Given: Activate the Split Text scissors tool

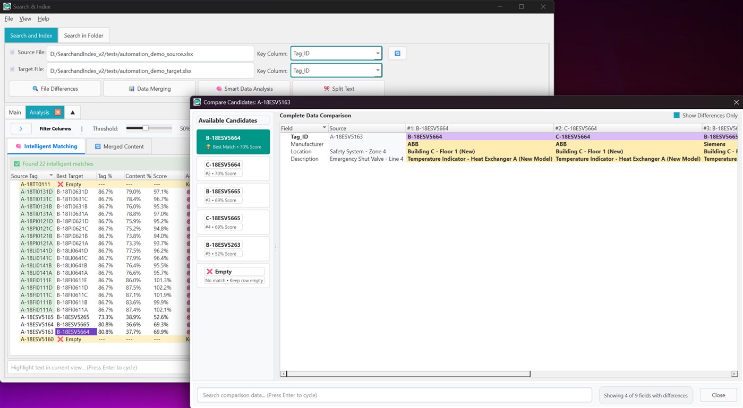Looking at the screenshot, I should coord(338,88).
